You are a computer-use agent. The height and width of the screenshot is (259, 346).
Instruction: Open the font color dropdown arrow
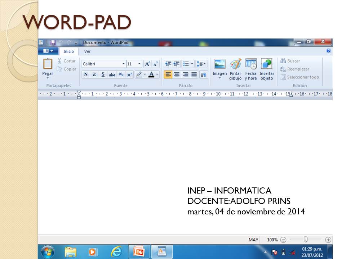pyautogui.click(x=157, y=74)
